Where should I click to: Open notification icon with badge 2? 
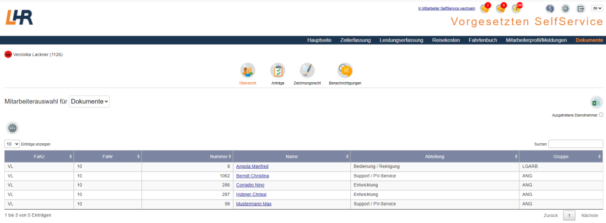pyautogui.click(x=485, y=8)
